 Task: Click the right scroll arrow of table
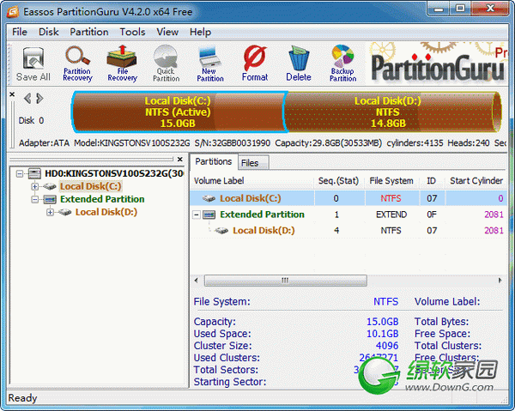(500, 281)
